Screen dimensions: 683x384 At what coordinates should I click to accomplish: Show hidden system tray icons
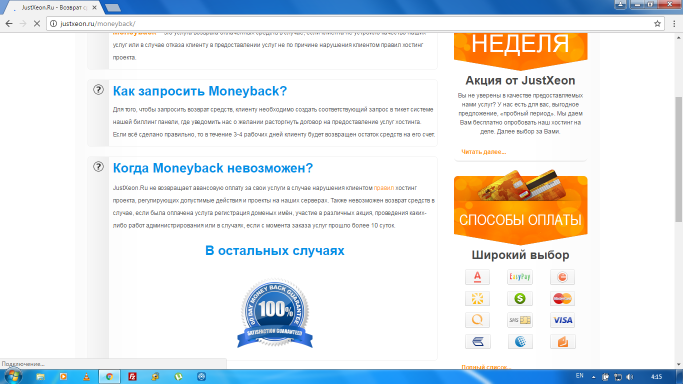click(x=593, y=376)
